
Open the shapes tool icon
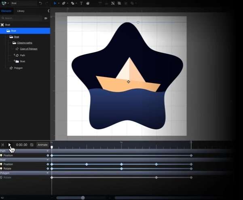72,3
